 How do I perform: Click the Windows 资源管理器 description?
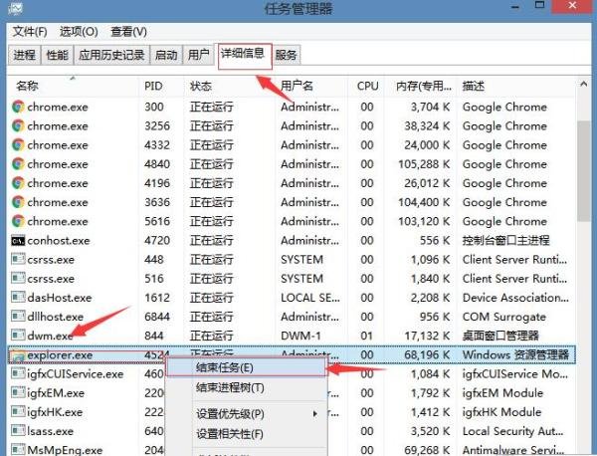click(x=515, y=354)
